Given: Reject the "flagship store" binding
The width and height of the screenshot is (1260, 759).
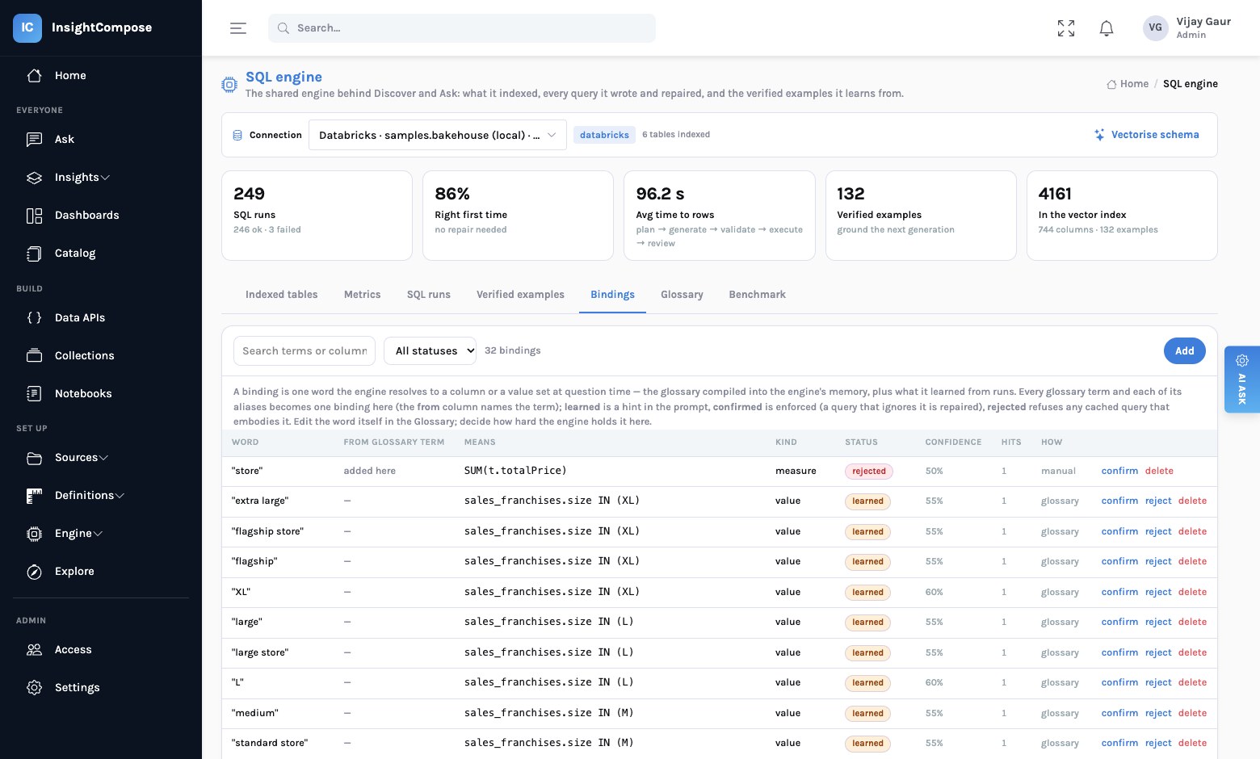Looking at the screenshot, I should (x=1158, y=532).
